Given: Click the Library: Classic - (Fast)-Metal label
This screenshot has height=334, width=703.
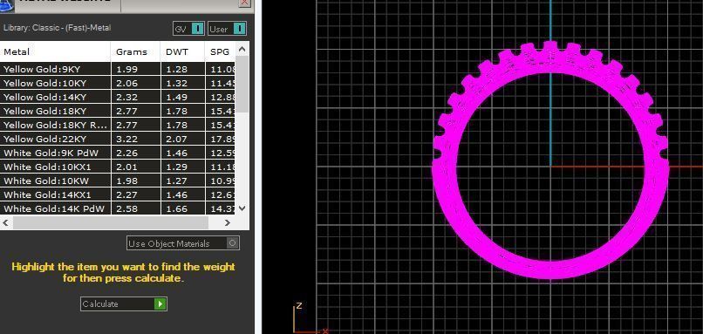Looking at the screenshot, I should (57, 28).
